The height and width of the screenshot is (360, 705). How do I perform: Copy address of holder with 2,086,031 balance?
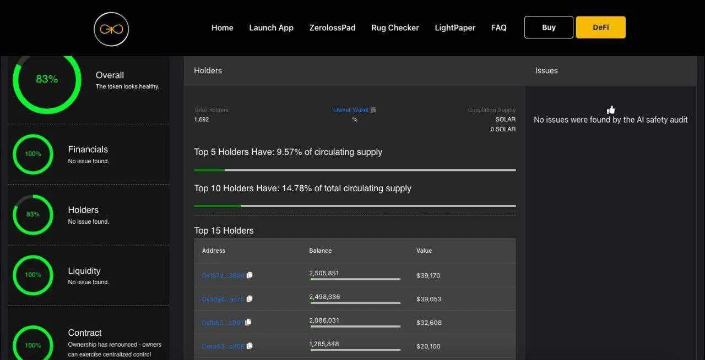click(x=248, y=323)
